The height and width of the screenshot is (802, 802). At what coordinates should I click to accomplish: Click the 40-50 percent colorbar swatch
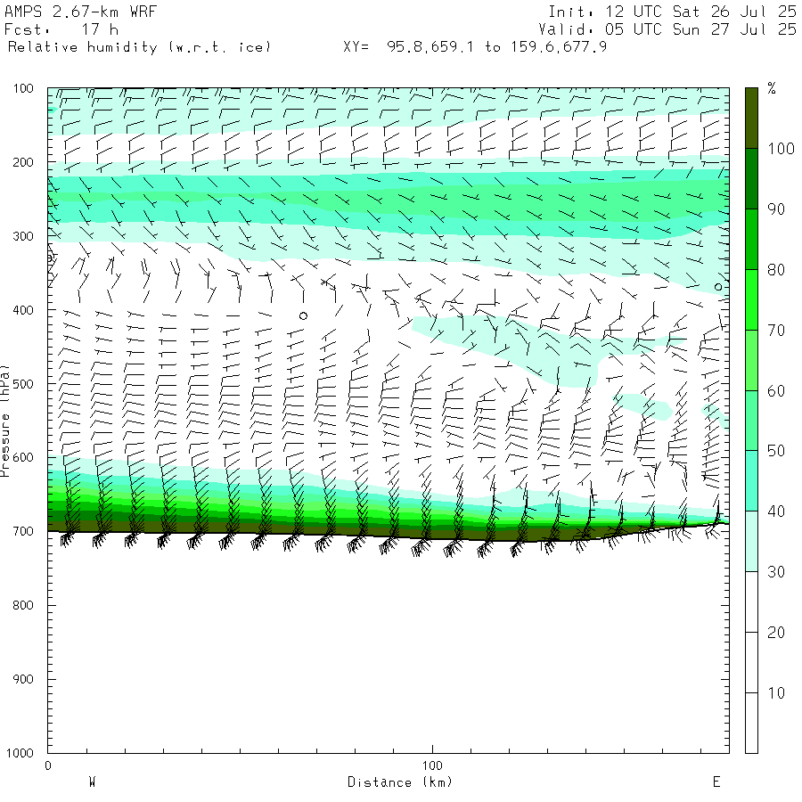(751, 481)
